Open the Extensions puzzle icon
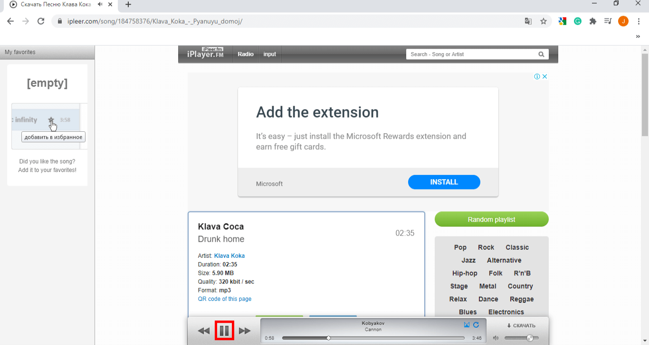Image resolution: width=649 pixels, height=345 pixels. pyautogui.click(x=593, y=21)
